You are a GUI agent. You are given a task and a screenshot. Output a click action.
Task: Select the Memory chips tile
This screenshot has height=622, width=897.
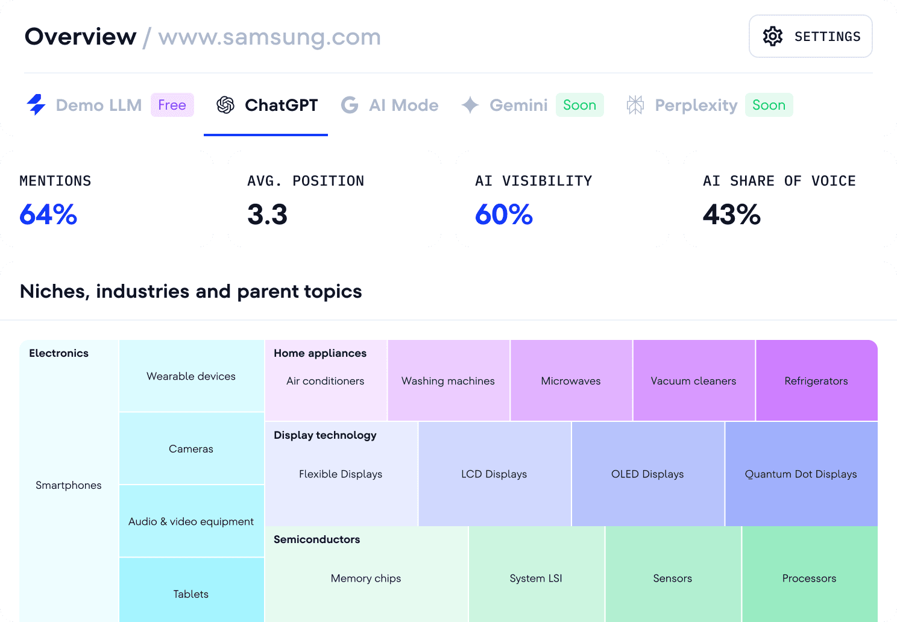click(x=366, y=578)
